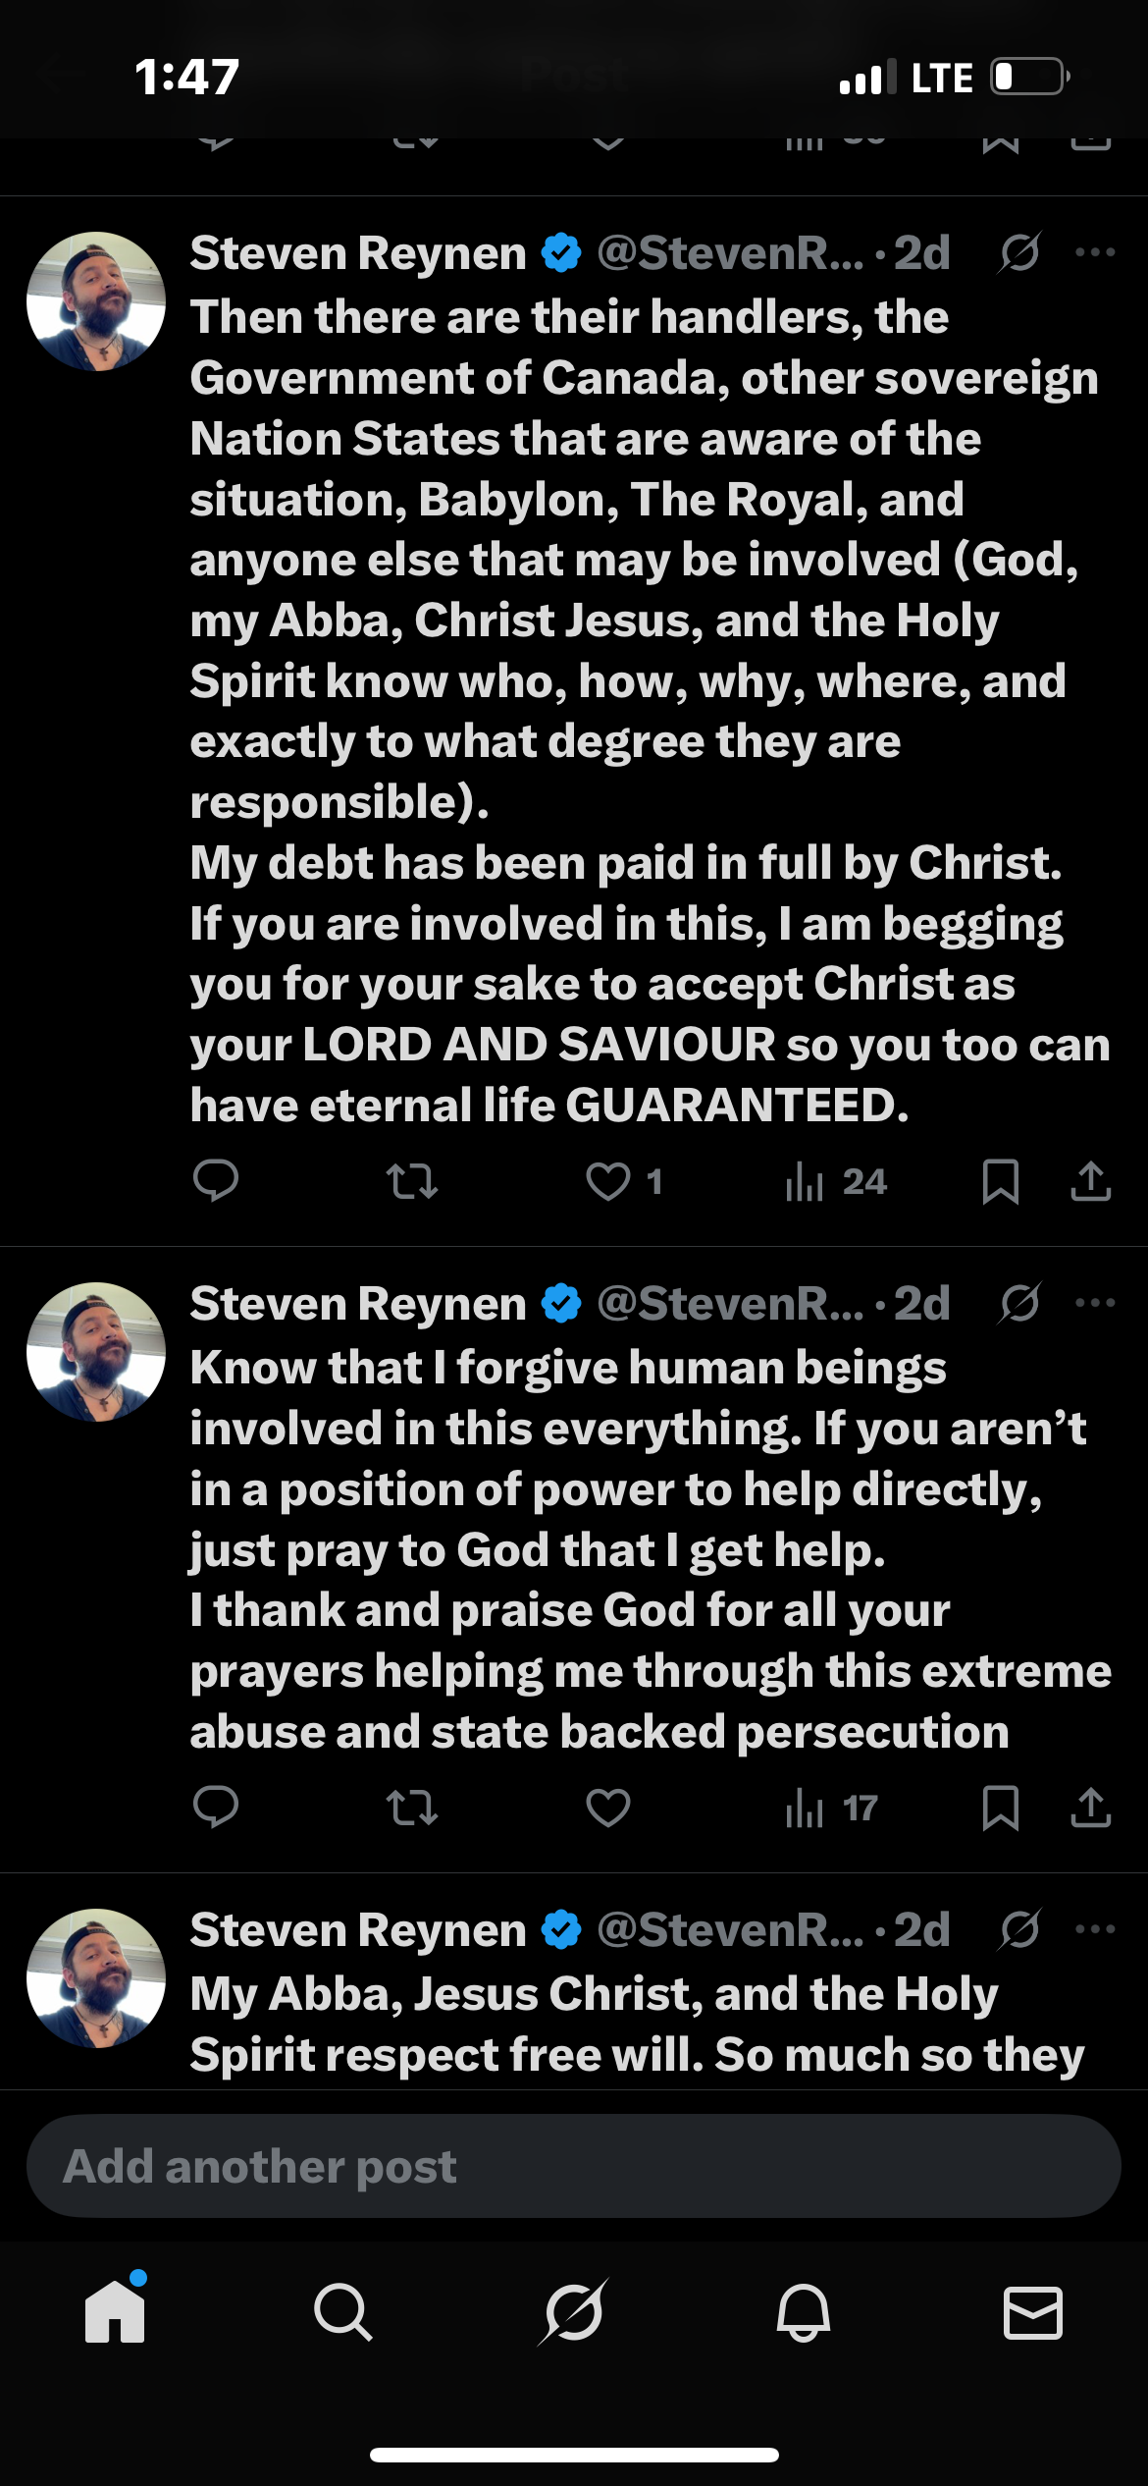This screenshot has width=1148, height=2486.
Task: View analytics showing 24 views
Action: (836, 1181)
